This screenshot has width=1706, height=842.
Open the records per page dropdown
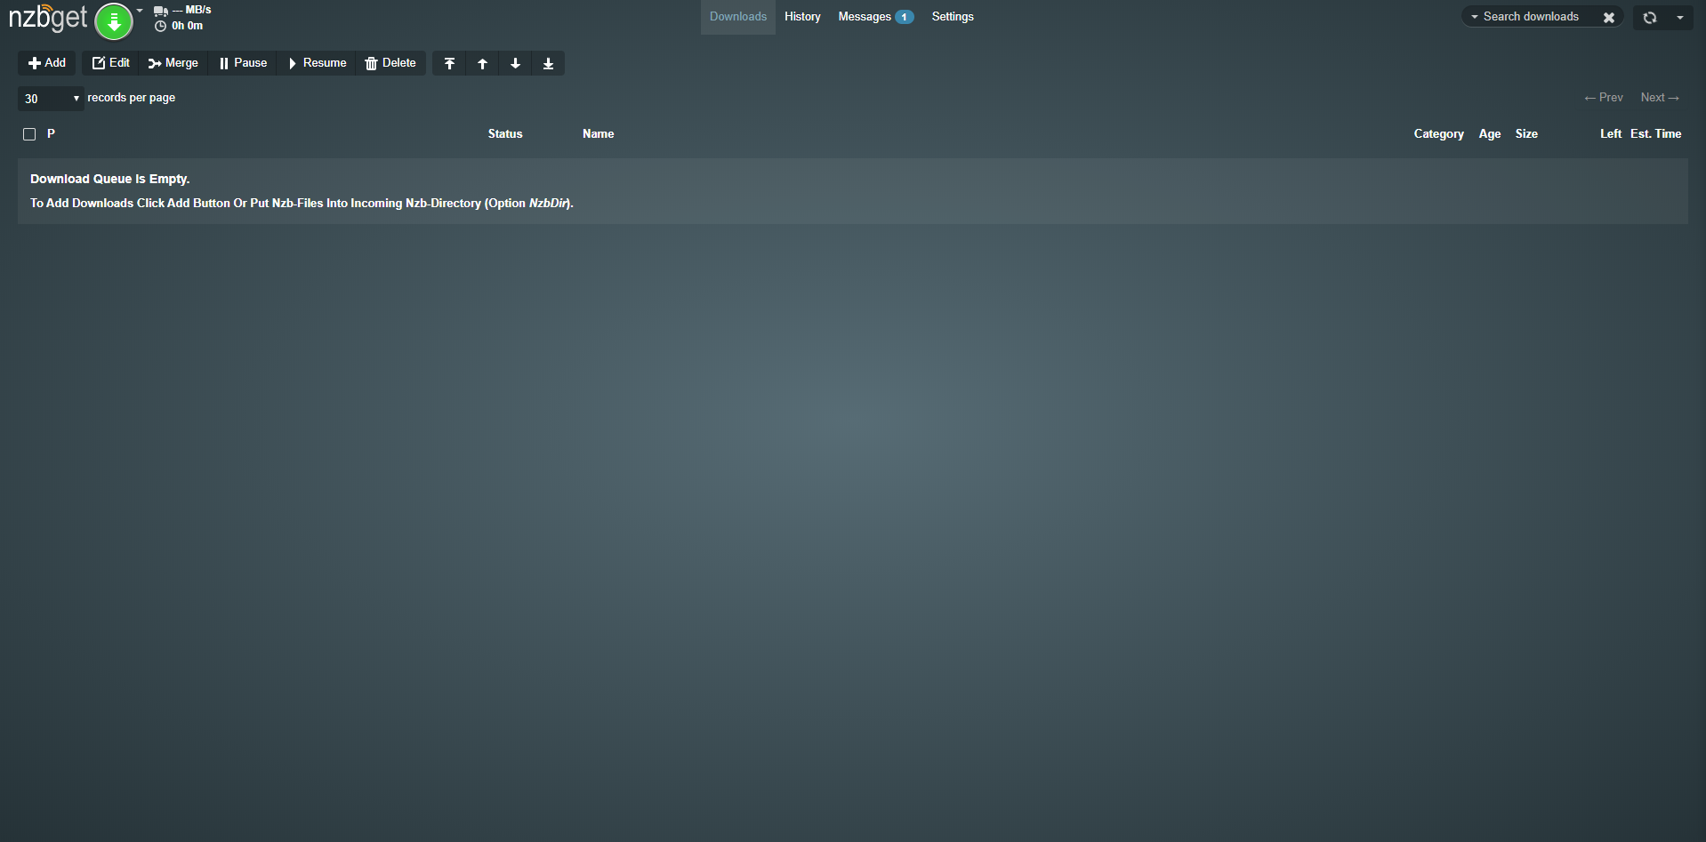[x=51, y=99]
